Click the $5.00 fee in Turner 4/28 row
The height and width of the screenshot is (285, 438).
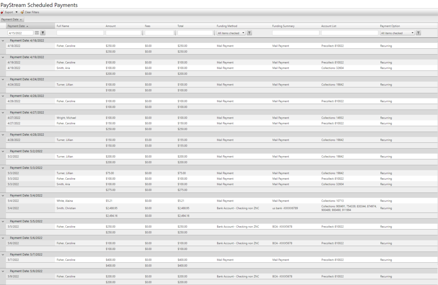[148, 140]
